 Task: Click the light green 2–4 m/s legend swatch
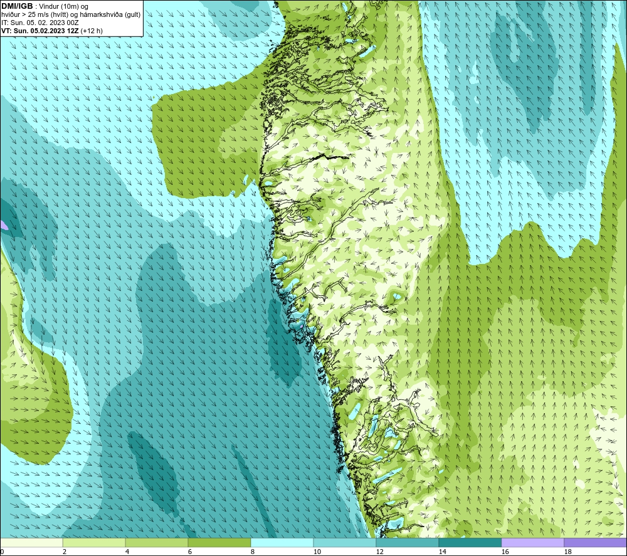pyautogui.click(x=94, y=542)
